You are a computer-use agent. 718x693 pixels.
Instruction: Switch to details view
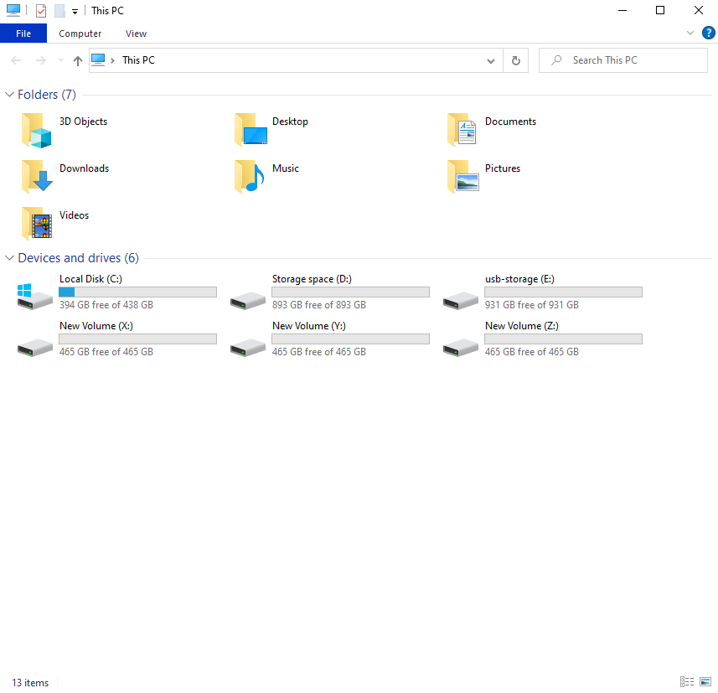tap(687, 682)
